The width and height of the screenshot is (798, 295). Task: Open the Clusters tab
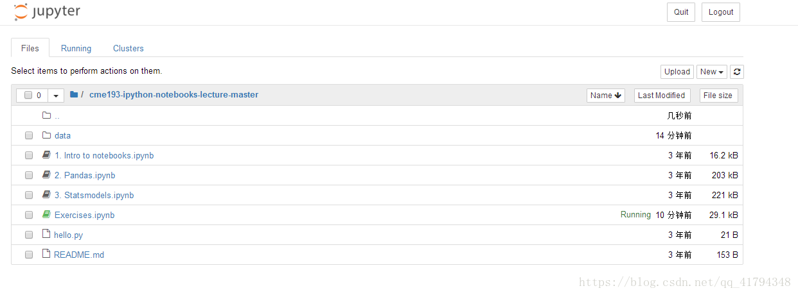click(x=129, y=48)
